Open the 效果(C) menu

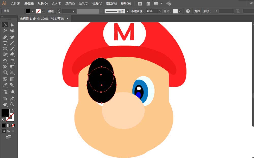[x=84, y=3]
